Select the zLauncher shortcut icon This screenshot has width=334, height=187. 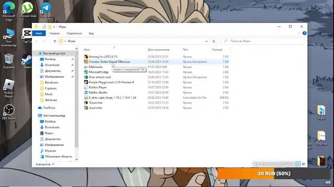[86, 108]
